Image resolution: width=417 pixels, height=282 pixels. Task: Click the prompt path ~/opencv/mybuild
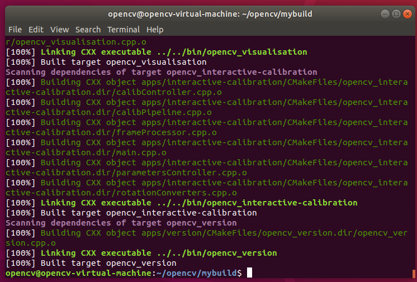(197, 273)
